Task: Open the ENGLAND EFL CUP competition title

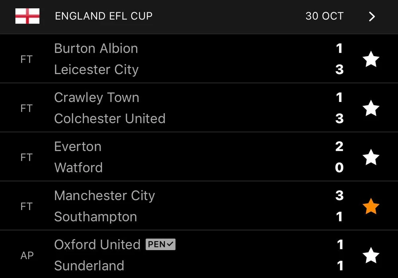Action: pos(103,16)
